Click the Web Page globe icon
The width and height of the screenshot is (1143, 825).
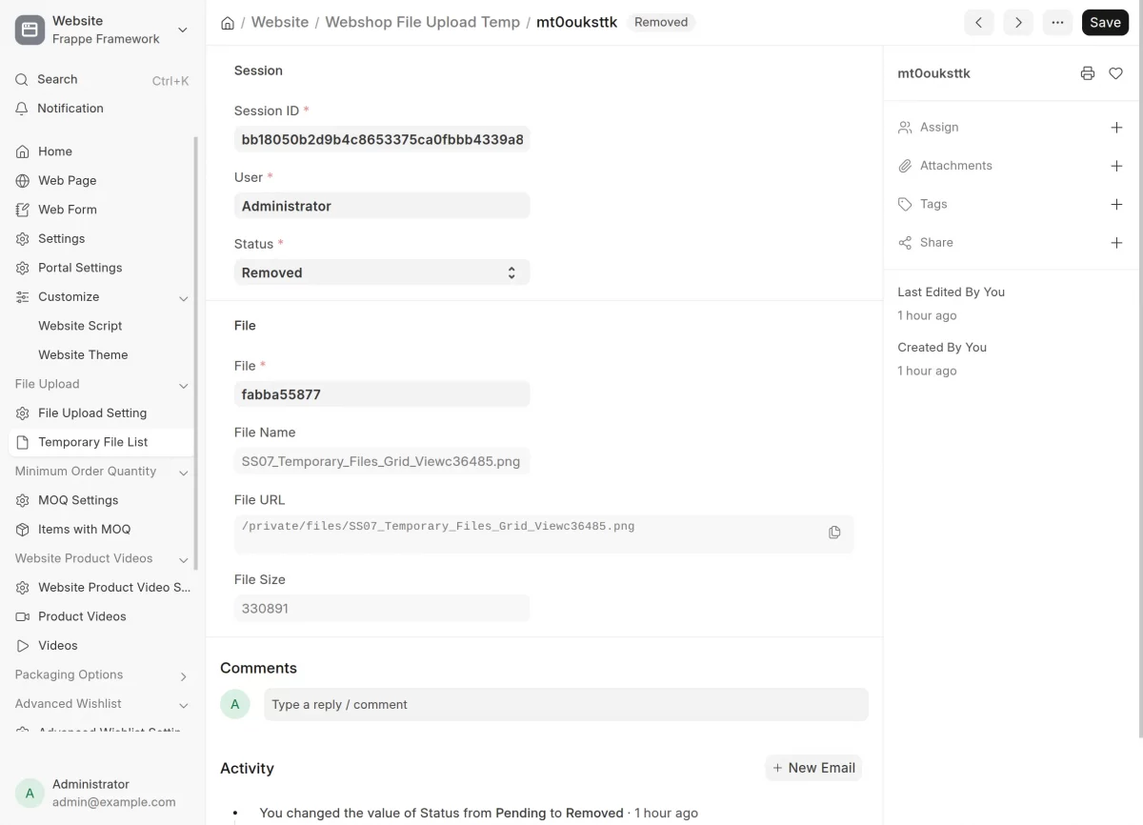coord(23,181)
